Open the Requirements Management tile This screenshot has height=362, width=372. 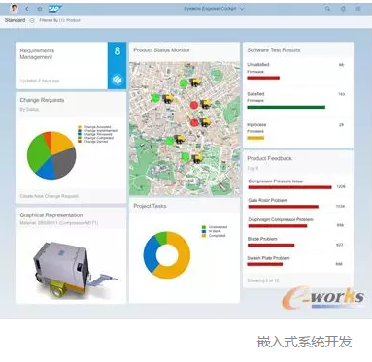[x=71, y=66]
